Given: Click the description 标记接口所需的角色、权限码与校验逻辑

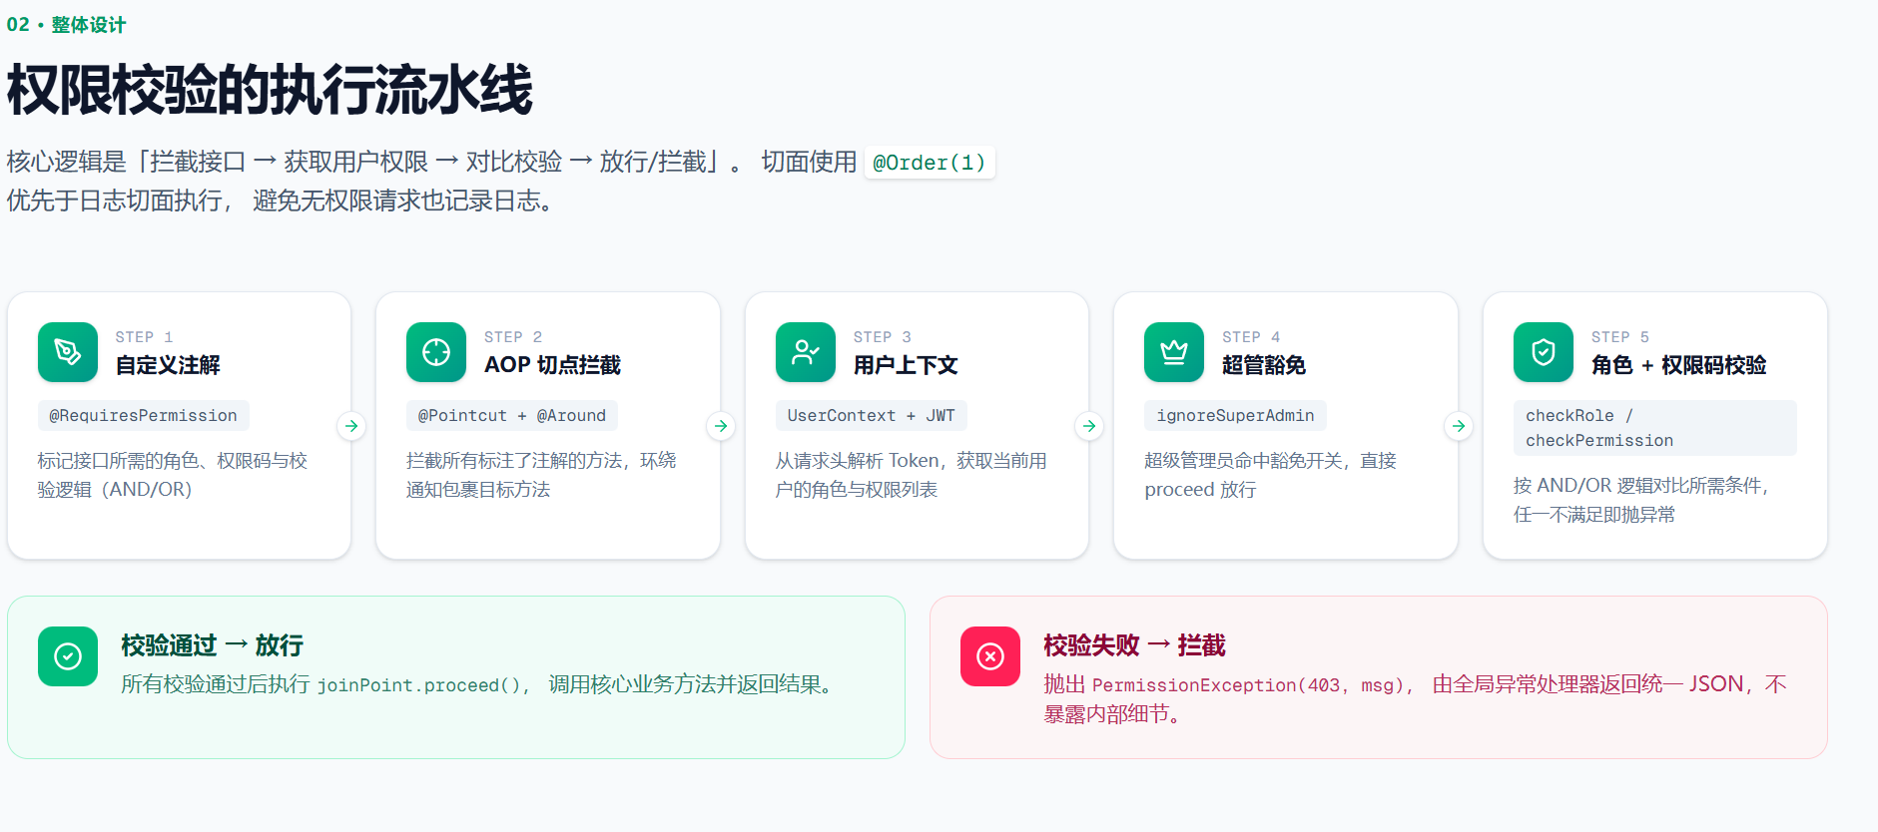Looking at the screenshot, I should pyautogui.click(x=173, y=475).
